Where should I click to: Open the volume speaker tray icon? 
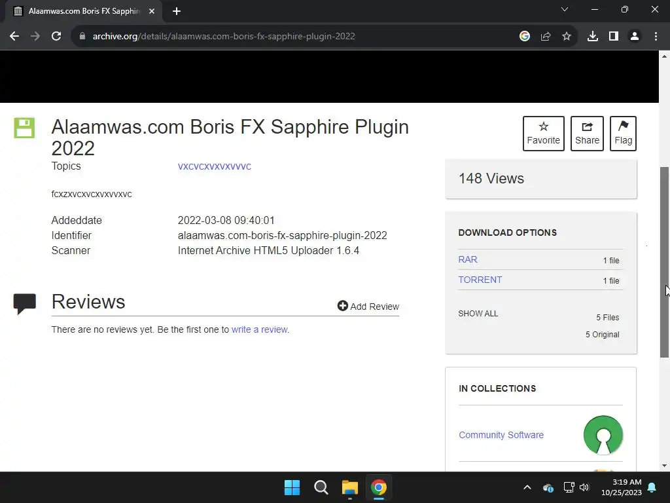[x=584, y=487]
